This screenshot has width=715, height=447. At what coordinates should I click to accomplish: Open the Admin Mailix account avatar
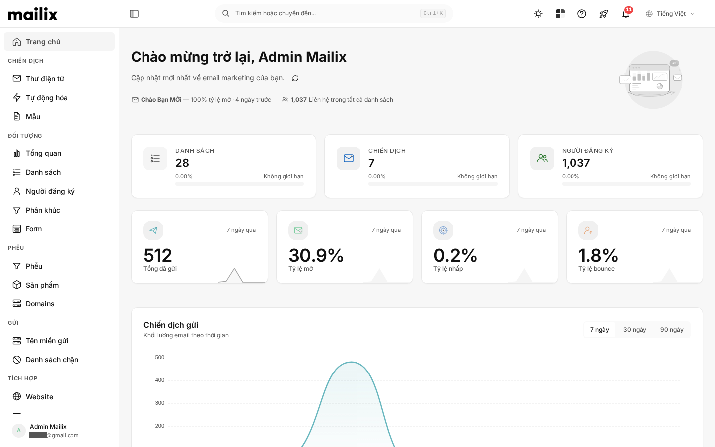pyautogui.click(x=19, y=431)
